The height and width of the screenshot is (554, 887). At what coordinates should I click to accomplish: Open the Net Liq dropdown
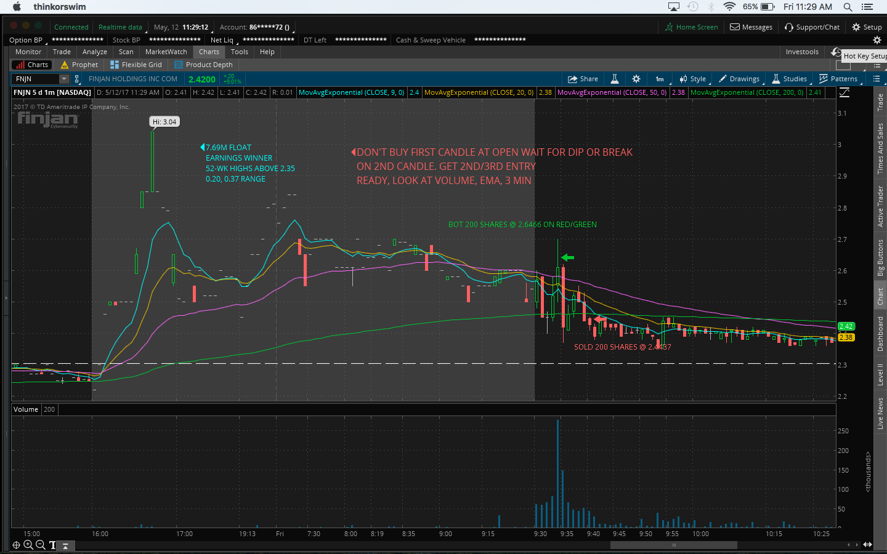coord(222,40)
